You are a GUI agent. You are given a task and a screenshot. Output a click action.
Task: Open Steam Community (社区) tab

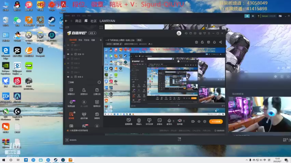(93, 21)
